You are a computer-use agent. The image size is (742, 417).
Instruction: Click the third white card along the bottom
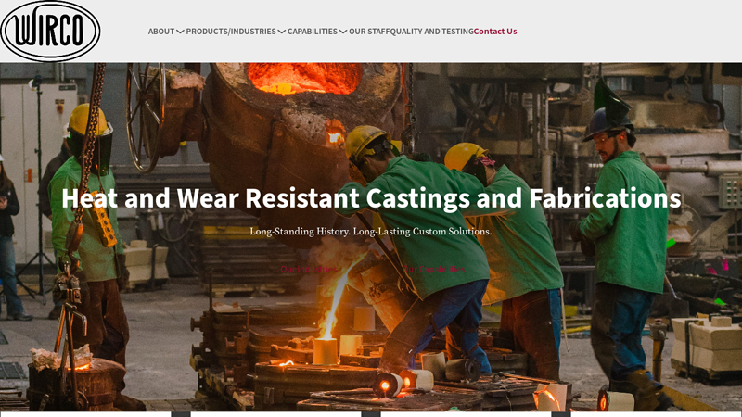[466, 413]
